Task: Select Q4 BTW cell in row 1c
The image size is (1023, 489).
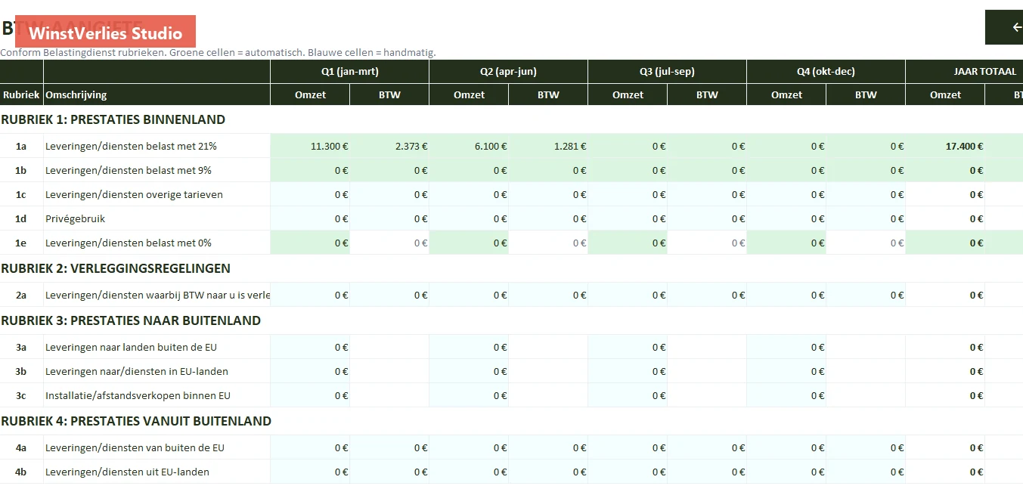Action: (866, 194)
